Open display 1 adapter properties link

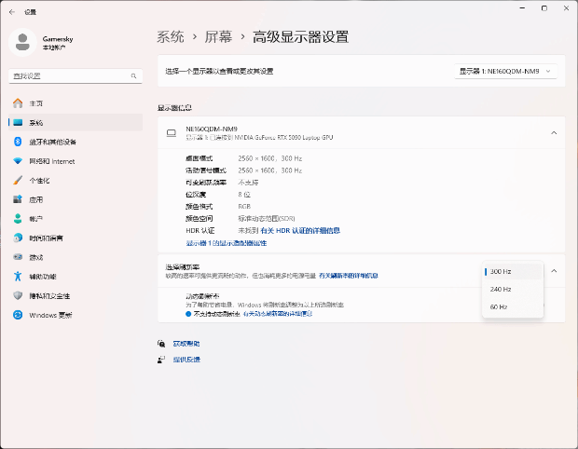[227, 243]
